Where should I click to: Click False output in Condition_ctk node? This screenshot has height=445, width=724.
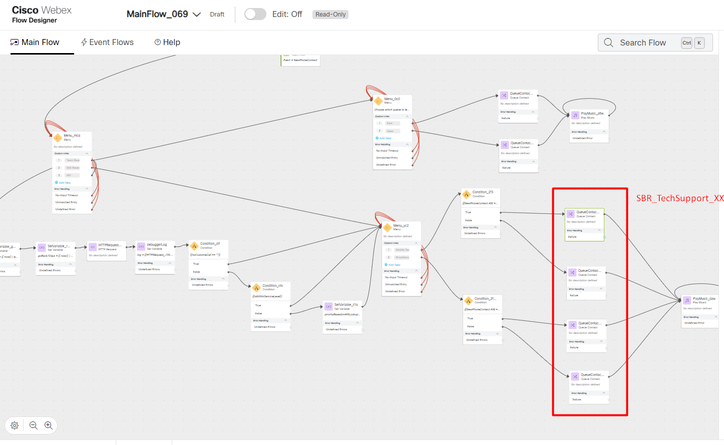258,313
